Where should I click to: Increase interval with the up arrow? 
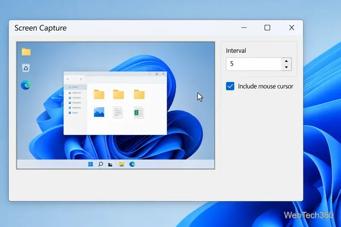[286, 61]
